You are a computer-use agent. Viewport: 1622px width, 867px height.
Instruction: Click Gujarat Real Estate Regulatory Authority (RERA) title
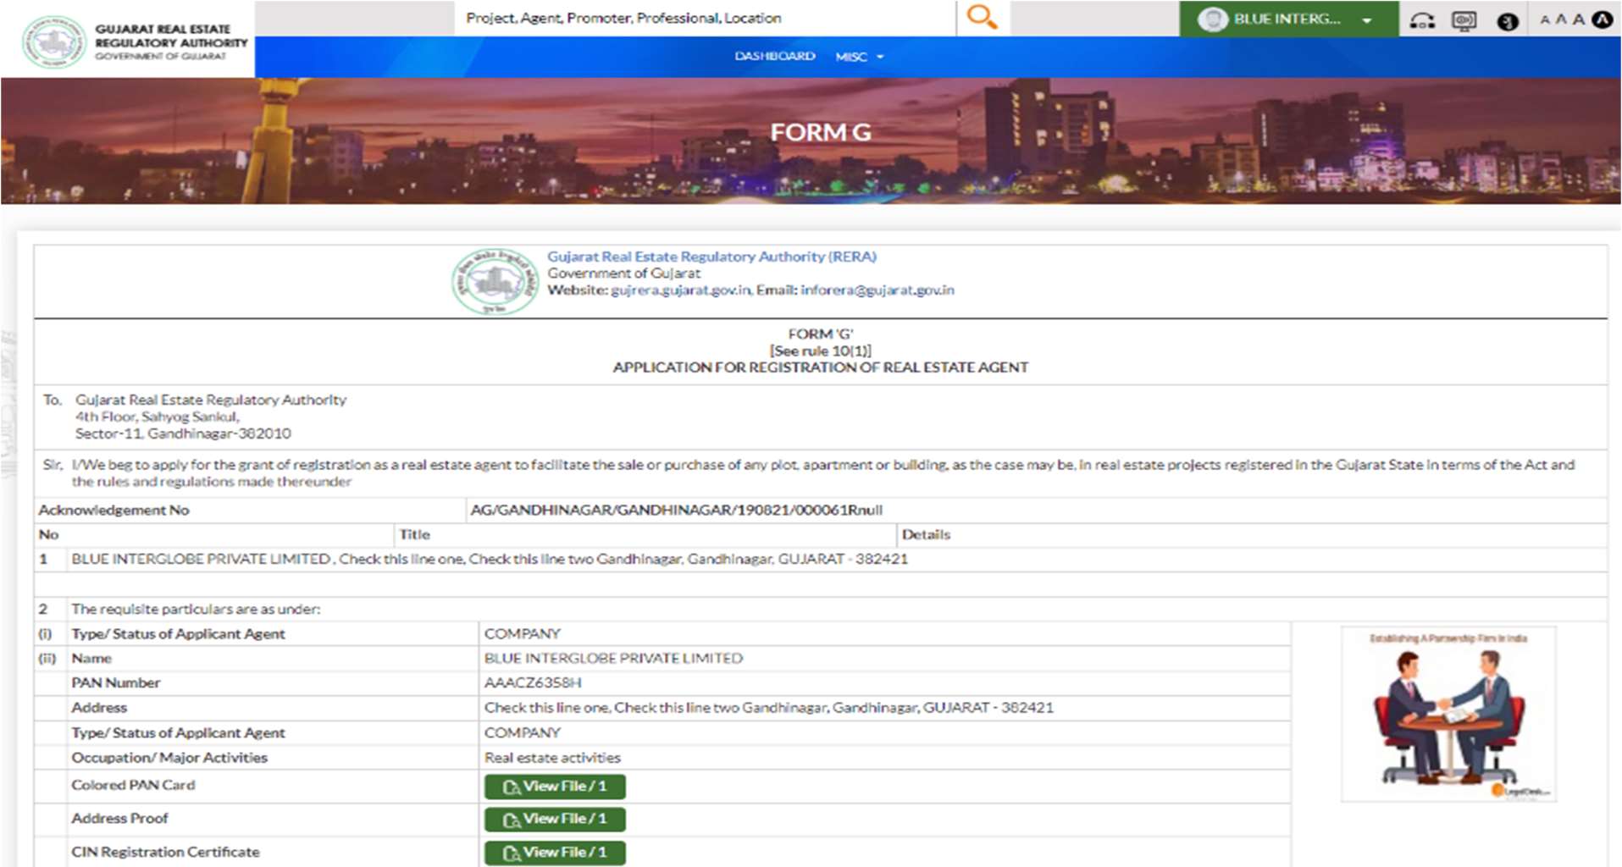tap(711, 256)
